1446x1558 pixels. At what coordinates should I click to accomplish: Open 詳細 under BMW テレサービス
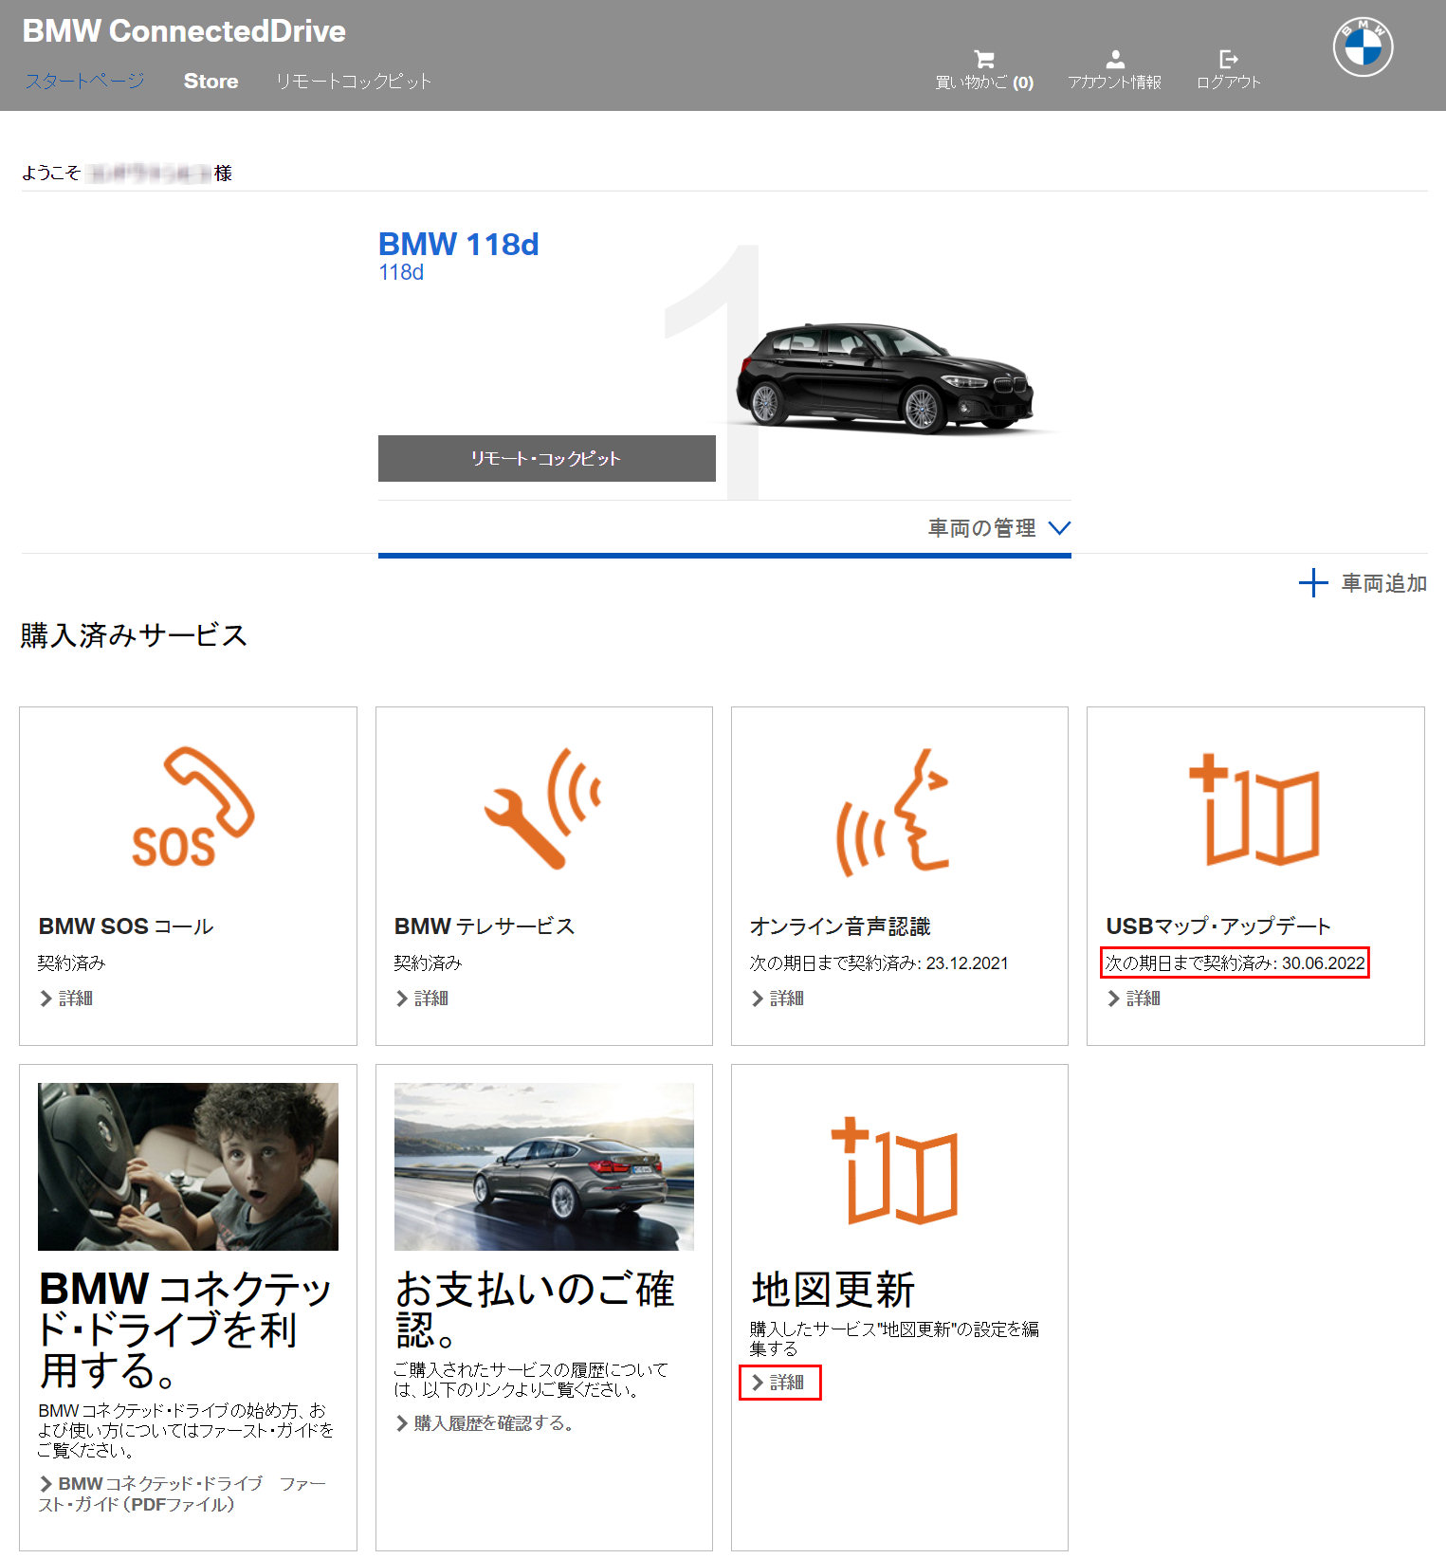point(422,999)
